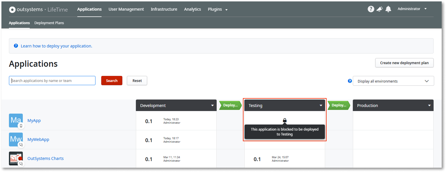Click the Create new deployment plan button

click(x=404, y=63)
